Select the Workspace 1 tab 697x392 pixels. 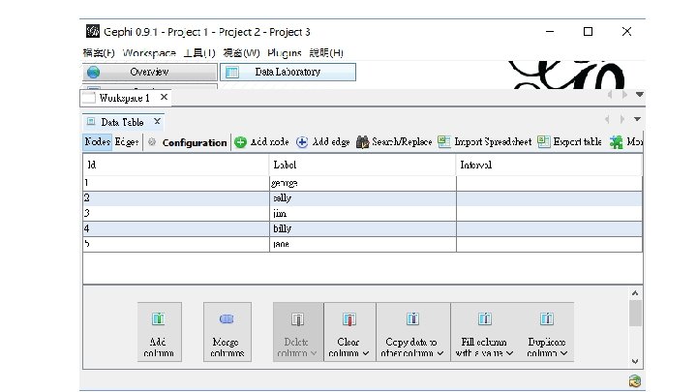[x=125, y=98]
